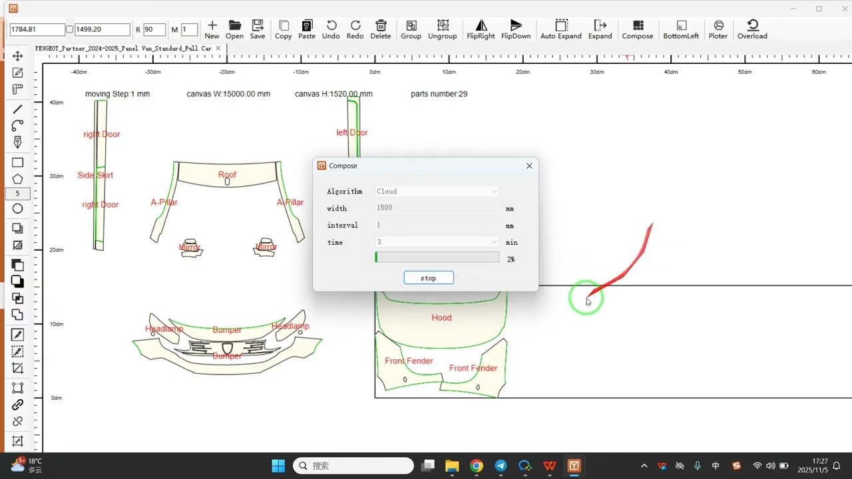852x479 pixels.
Task: Click the width field in Compose dialog
Action: pyautogui.click(x=437, y=208)
